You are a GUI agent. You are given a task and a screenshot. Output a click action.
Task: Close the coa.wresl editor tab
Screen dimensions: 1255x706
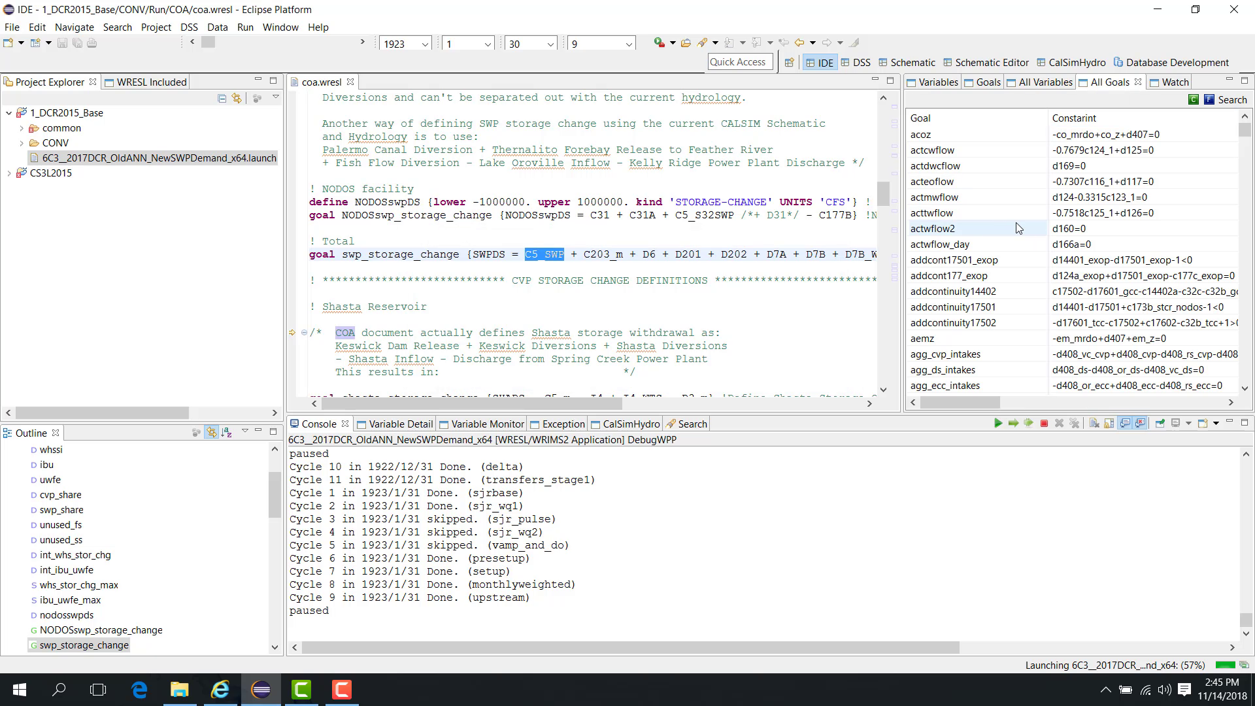350,82
